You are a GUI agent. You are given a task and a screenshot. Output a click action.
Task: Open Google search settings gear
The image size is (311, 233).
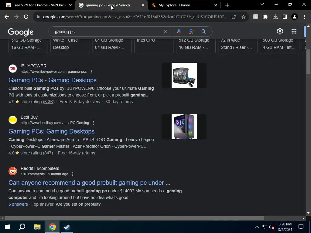click(x=280, y=31)
